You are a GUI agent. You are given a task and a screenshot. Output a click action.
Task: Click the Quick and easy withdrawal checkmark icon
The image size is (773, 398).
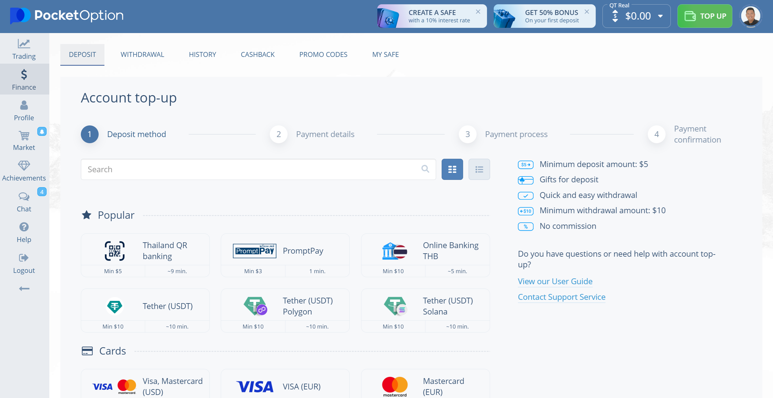coord(526,196)
